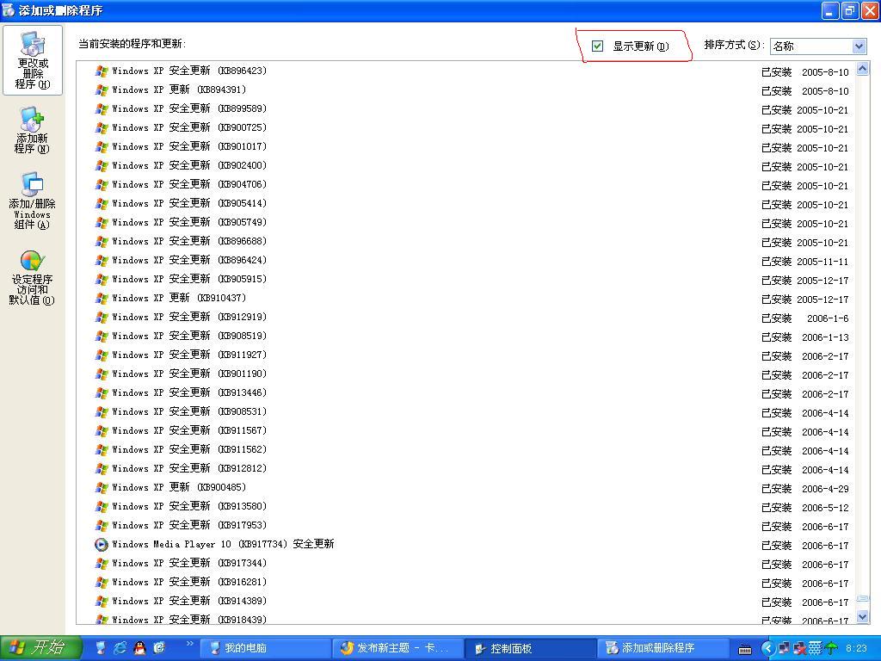Click the Windows icon beside KB896423 update
The image size is (881, 661).
[x=102, y=71]
